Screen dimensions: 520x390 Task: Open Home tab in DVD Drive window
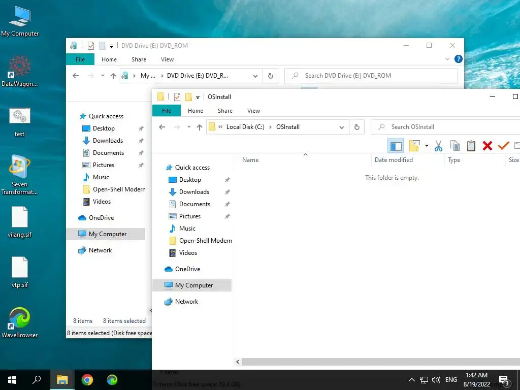109,59
